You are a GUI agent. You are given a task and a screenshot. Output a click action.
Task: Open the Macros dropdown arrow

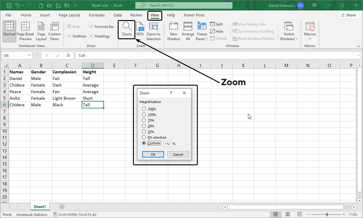pos(310,39)
